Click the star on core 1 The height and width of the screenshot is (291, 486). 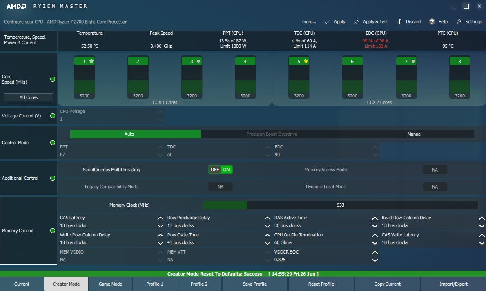[x=91, y=61]
